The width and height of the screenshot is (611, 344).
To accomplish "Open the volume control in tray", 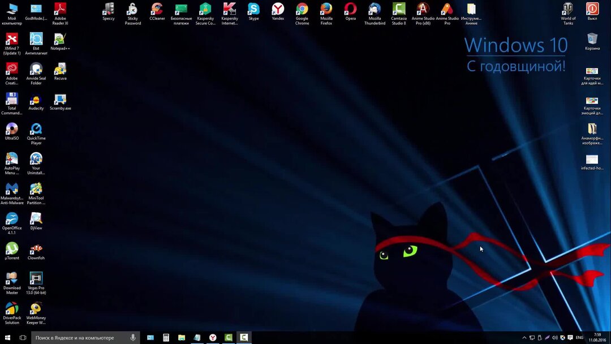I will click(x=555, y=337).
